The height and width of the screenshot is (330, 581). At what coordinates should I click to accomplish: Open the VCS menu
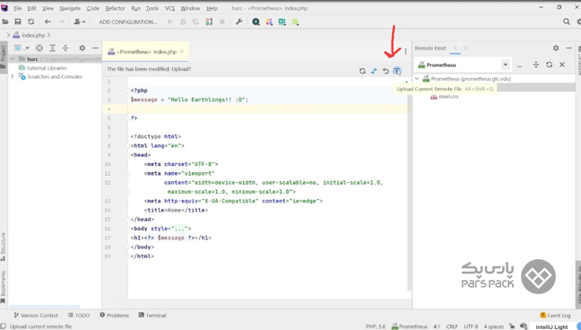tap(169, 8)
